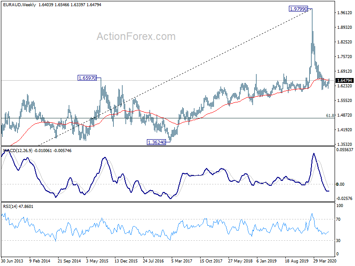Click the RSI 30 level label

pyautogui.click(x=338, y=241)
